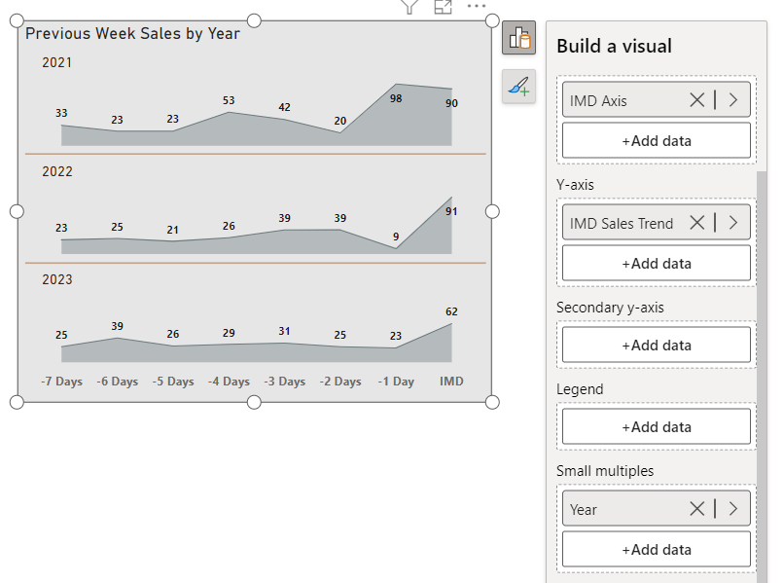This screenshot has width=783, height=583.
Task: Remove the IMD Axis field
Action: pos(696,99)
